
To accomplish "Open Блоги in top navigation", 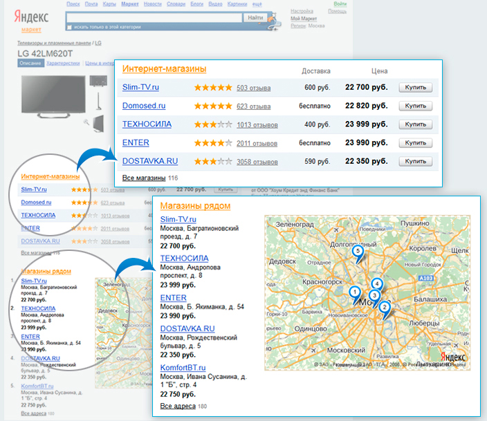I will pos(197,4).
